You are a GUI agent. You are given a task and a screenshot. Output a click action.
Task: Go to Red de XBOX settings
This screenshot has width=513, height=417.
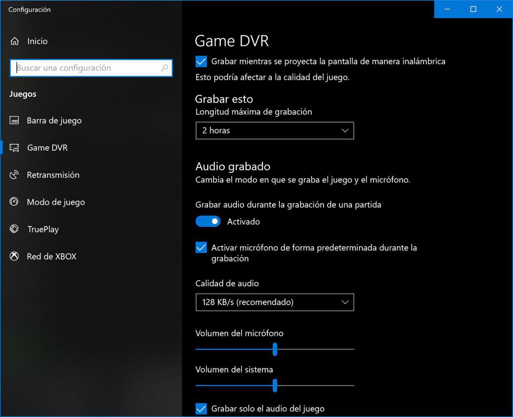point(51,257)
